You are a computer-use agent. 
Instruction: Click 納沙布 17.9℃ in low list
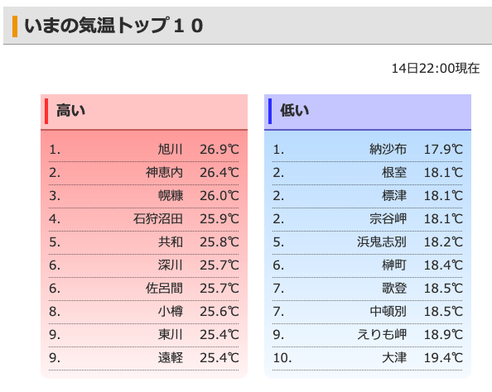[x=368, y=150]
